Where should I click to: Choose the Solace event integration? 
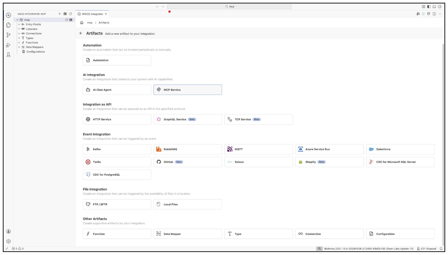click(258, 162)
